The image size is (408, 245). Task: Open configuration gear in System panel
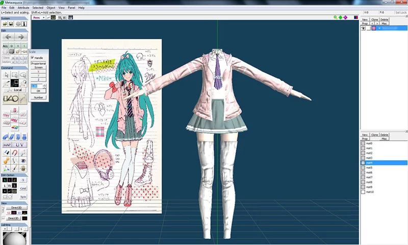[x=18, y=24]
